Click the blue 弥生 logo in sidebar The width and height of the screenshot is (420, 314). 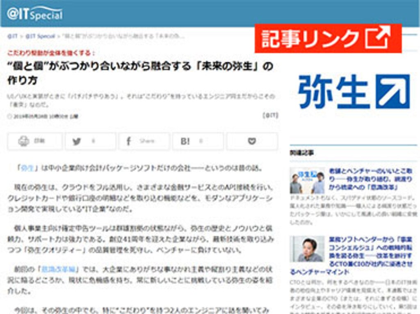(354, 91)
